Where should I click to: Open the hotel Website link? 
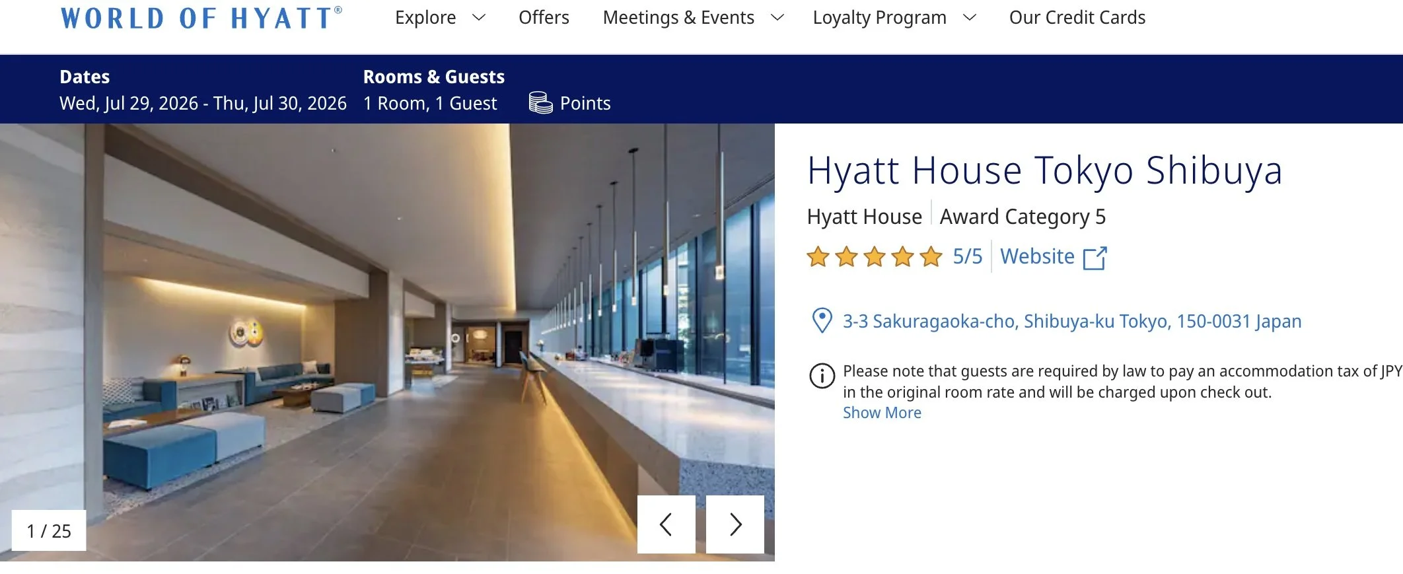pyautogui.click(x=1037, y=256)
